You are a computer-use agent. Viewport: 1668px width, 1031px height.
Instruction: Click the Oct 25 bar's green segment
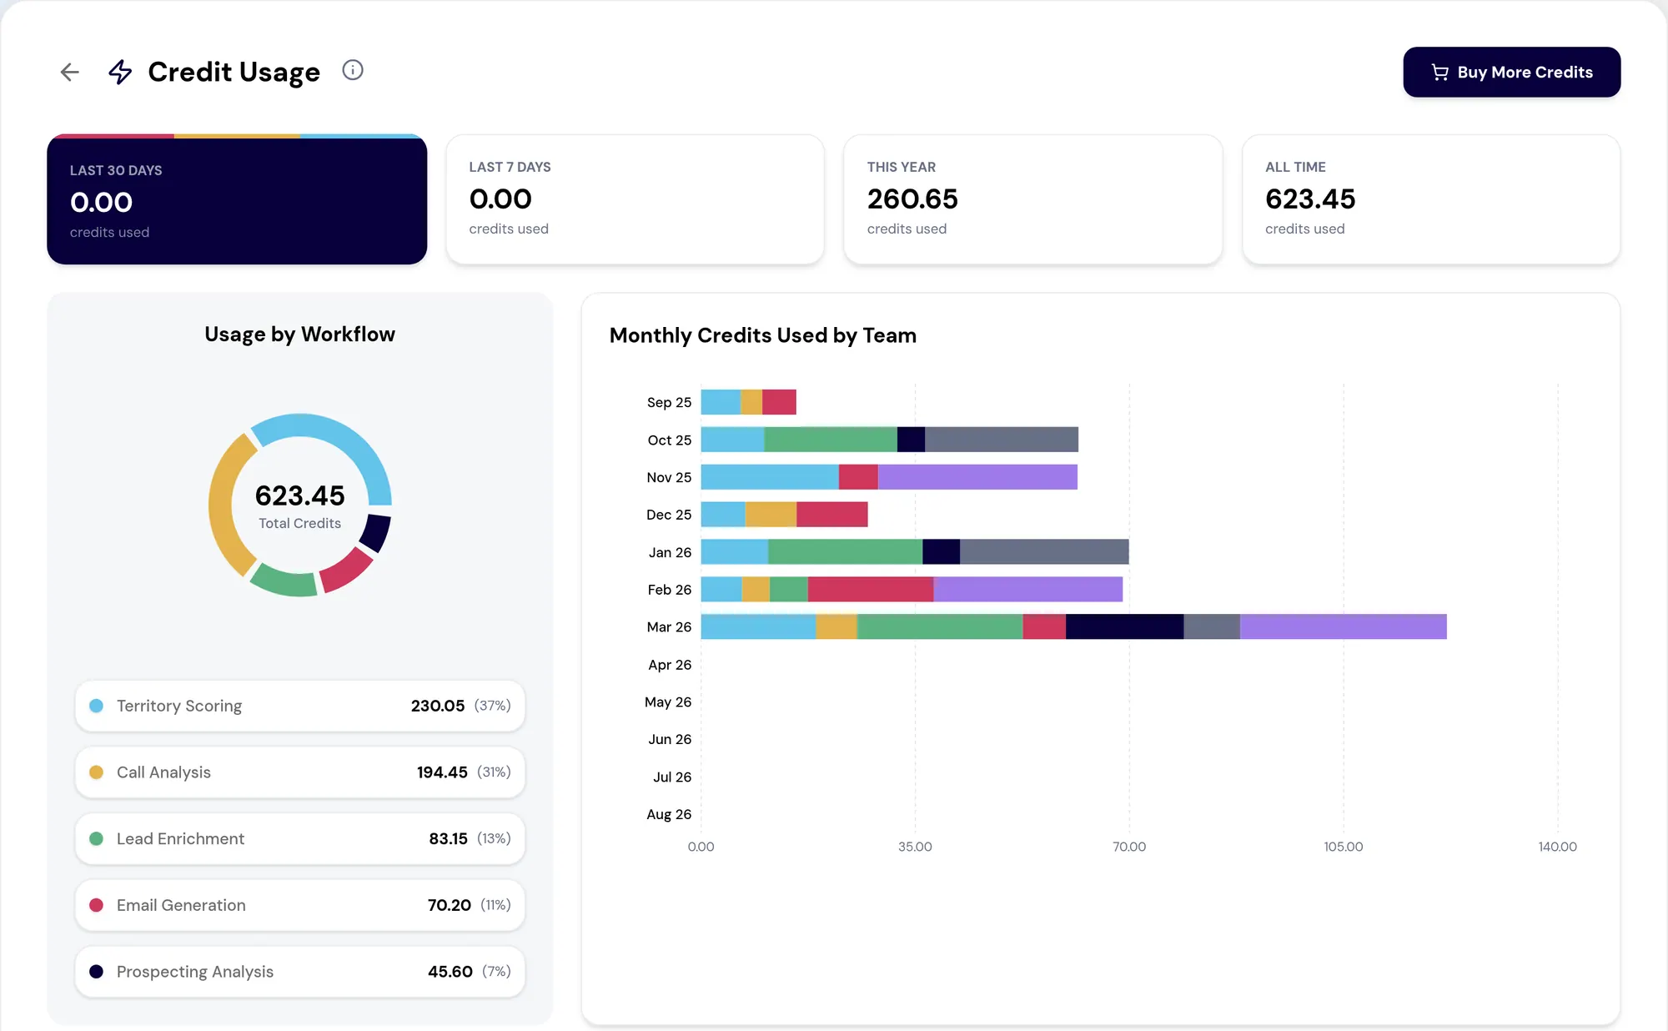[831, 440]
